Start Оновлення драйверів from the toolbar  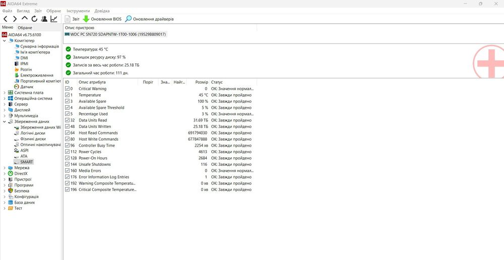(x=150, y=19)
